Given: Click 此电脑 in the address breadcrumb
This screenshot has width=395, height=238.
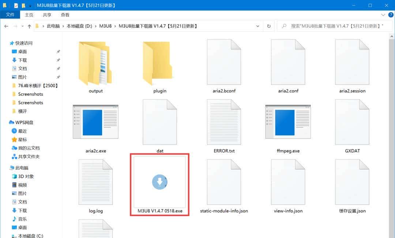Looking at the screenshot, I should point(53,26).
